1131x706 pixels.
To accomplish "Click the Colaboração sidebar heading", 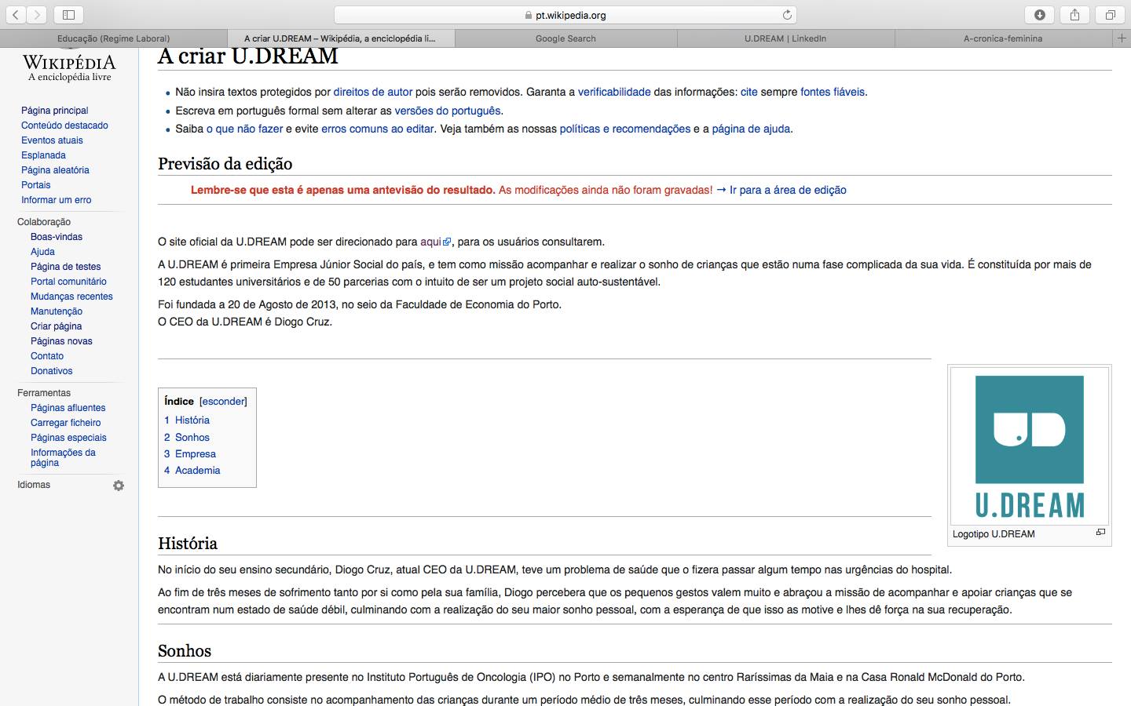I will 44,222.
